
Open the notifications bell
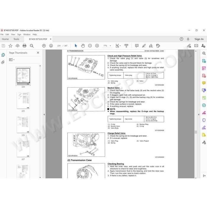(188, 39)
